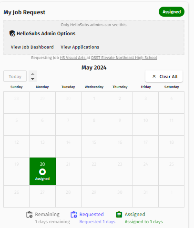
Task: Click the circle marker on May 20
Action: coord(42,172)
